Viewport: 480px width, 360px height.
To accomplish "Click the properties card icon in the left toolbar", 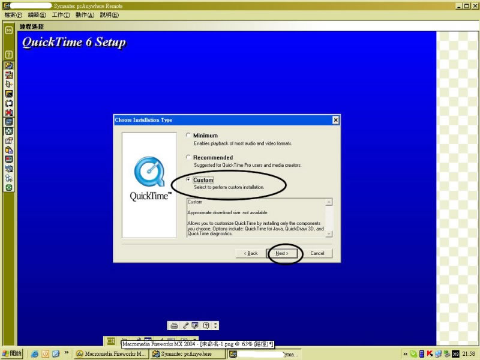I will pos(9,140).
